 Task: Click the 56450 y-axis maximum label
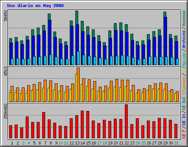coord(6,16)
